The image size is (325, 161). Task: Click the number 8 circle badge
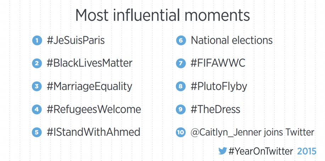(x=181, y=87)
